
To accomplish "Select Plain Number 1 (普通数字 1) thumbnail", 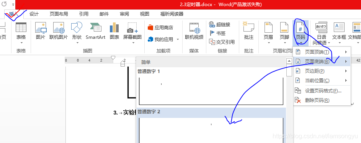I will click(x=211, y=91).
